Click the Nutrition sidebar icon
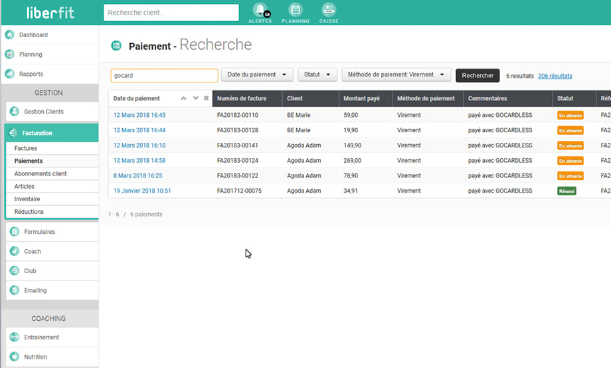The height and width of the screenshot is (368, 611). pyautogui.click(x=14, y=357)
